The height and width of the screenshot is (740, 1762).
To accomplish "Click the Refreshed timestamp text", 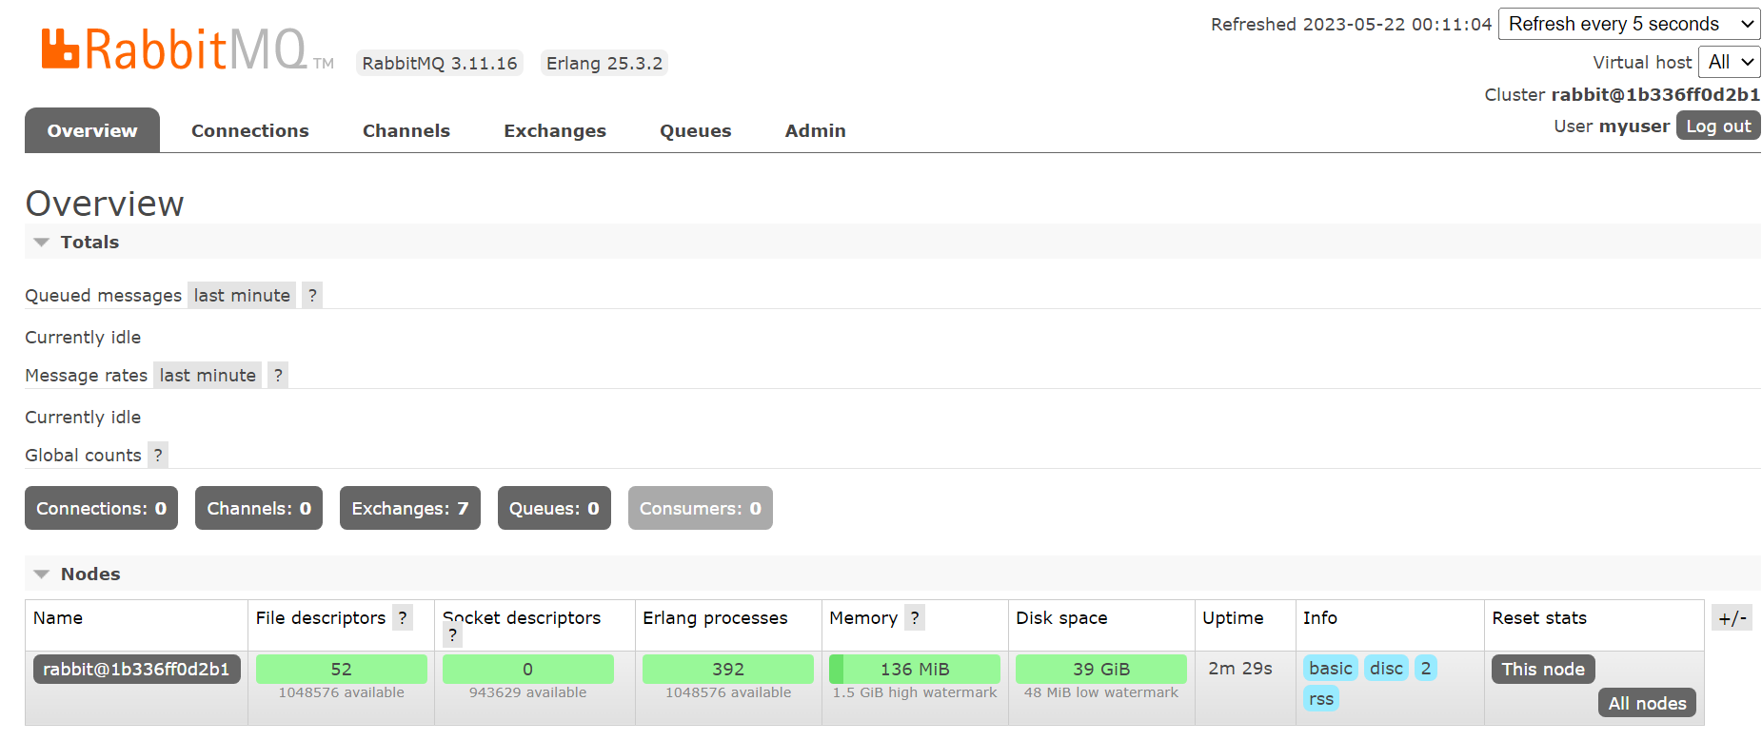I will pos(1351,24).
